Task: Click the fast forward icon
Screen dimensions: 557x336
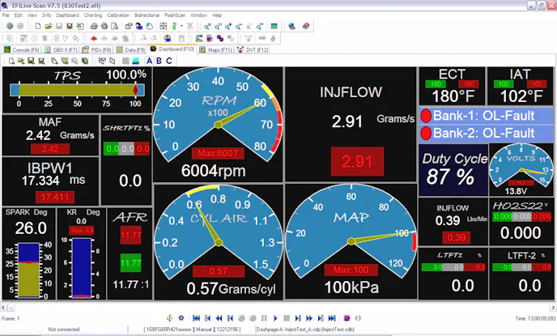Action: tap(309, 318)
